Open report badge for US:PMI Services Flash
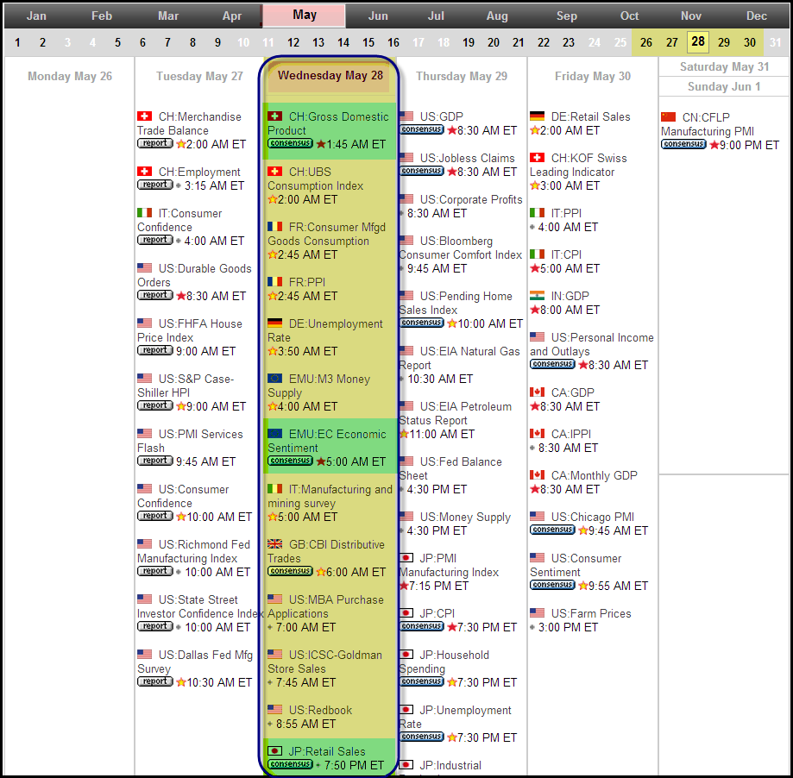 click(154, 461)
